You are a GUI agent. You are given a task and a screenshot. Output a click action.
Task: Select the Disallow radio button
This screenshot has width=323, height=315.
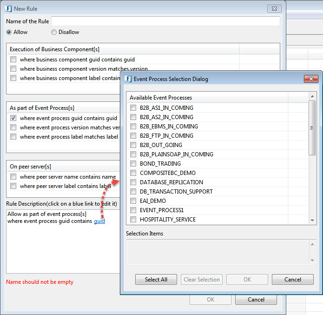[54, 32]
